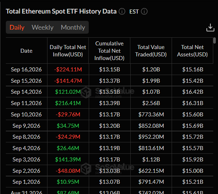Click the $13.07B cumulative inflow value
Image resolution: width=218 pixels, height=194 pixels.
[x=110, y=182]
